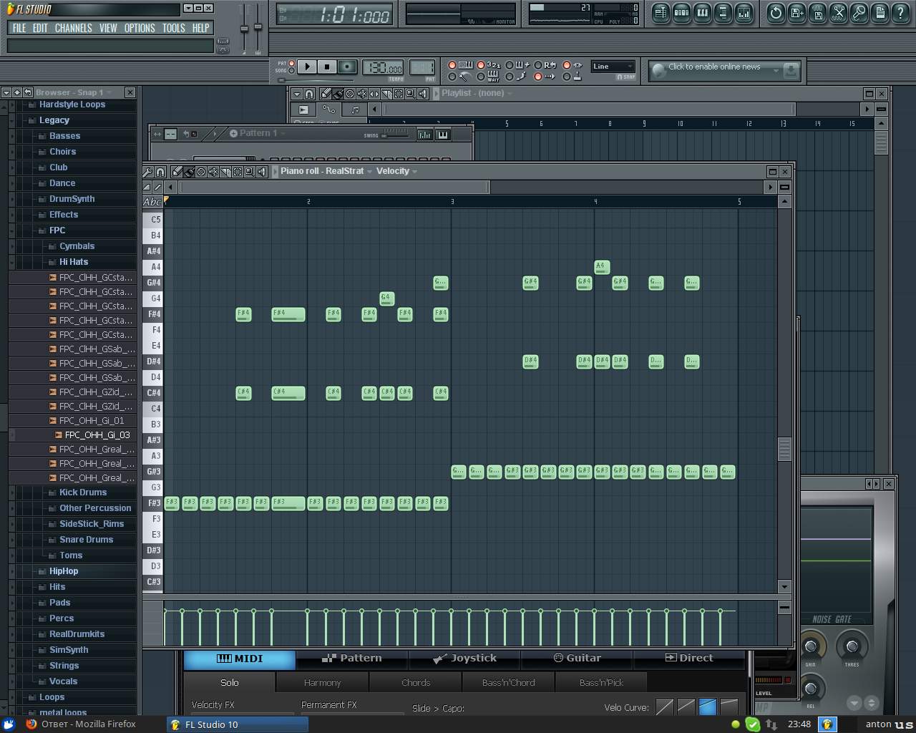Open the piano roll wrench tools icon
Image resolution: width=916 pixels, height=733 pixels.
click(148, 172)
